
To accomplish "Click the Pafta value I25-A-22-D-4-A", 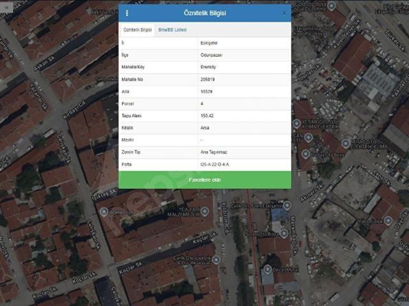I will pyautogui.click(x=215, y=164).
